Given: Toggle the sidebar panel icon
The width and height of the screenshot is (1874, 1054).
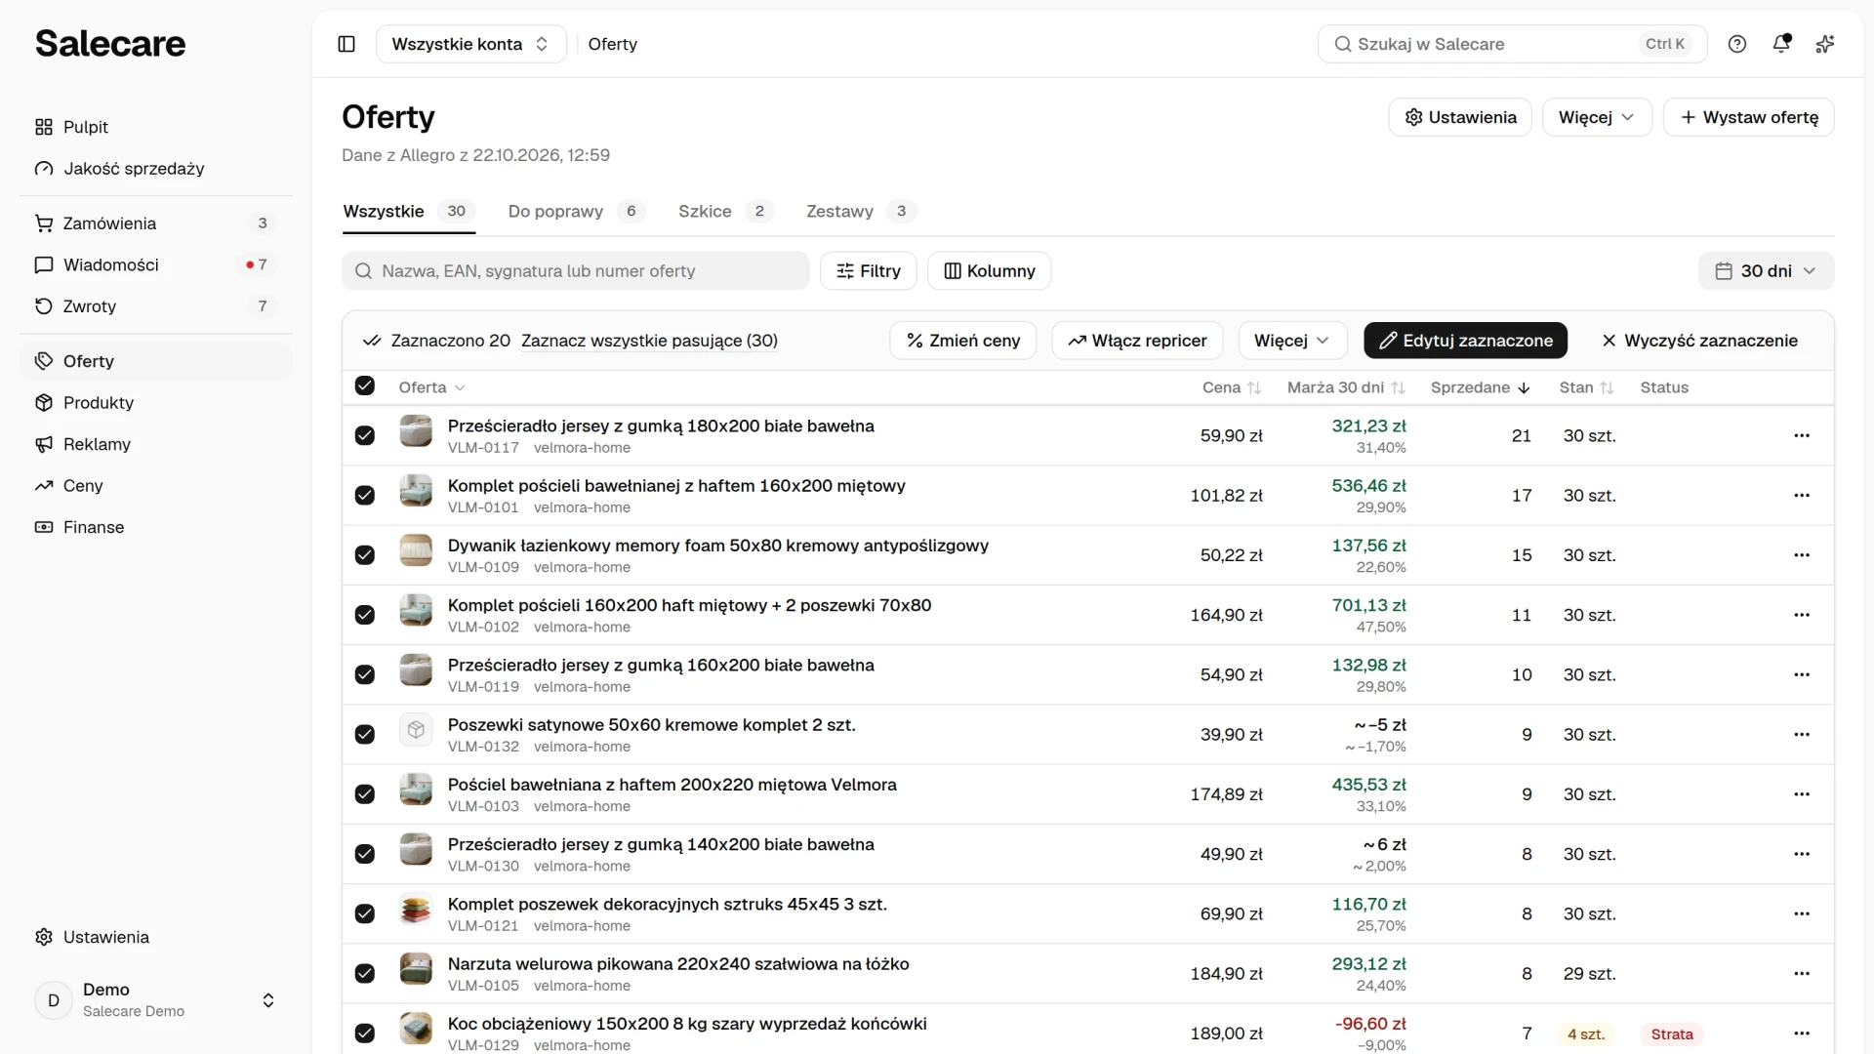Looking at the screenshot, I should [x=346, y=44].
